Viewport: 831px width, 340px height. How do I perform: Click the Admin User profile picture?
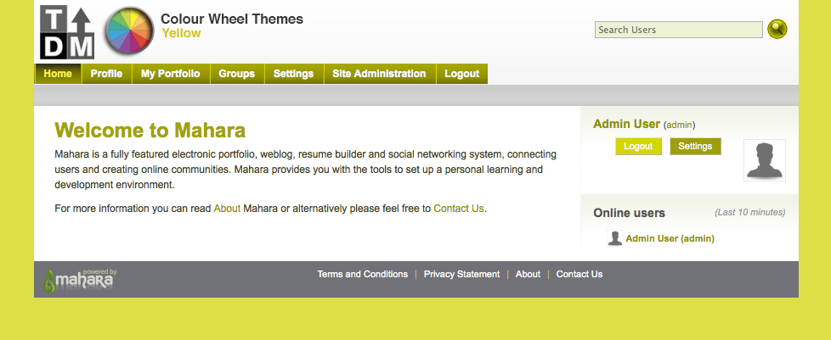click(x=764, y=160)
